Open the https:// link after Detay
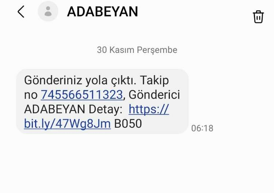The image size is (274, 193). tap(149, 109)
